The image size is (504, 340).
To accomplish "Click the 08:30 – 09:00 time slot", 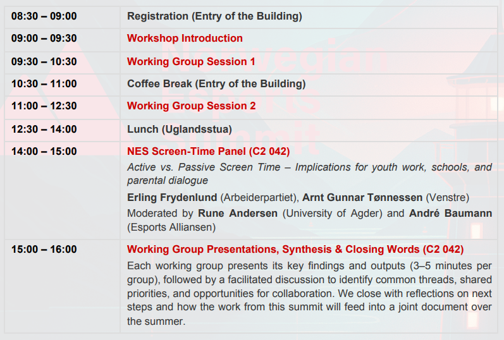I will click(x=44, y=16).
